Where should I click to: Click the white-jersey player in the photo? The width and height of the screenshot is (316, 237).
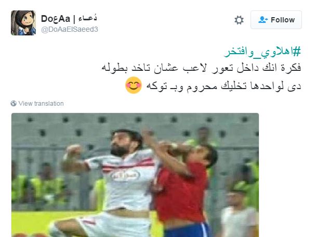[113, 182]
